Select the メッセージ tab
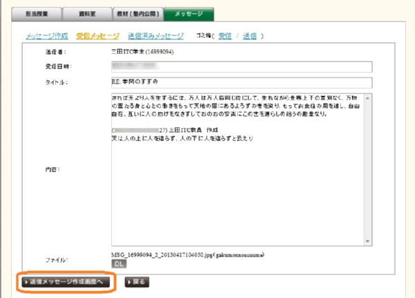 [189, 12]
